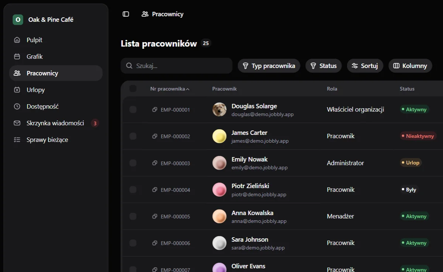The width and height of the screenshot is (443, 272).
Task: Check the James Carter row checkbox
Action: (133, 136)
